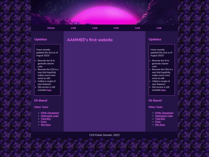Open Site Ideas in the left sidebar
This screenshot has height=157, width=209.
pos(46,125)
